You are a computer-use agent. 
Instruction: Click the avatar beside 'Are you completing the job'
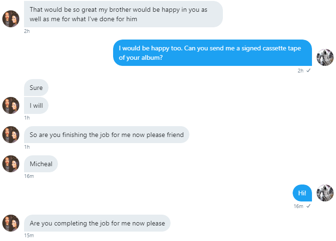11,223
